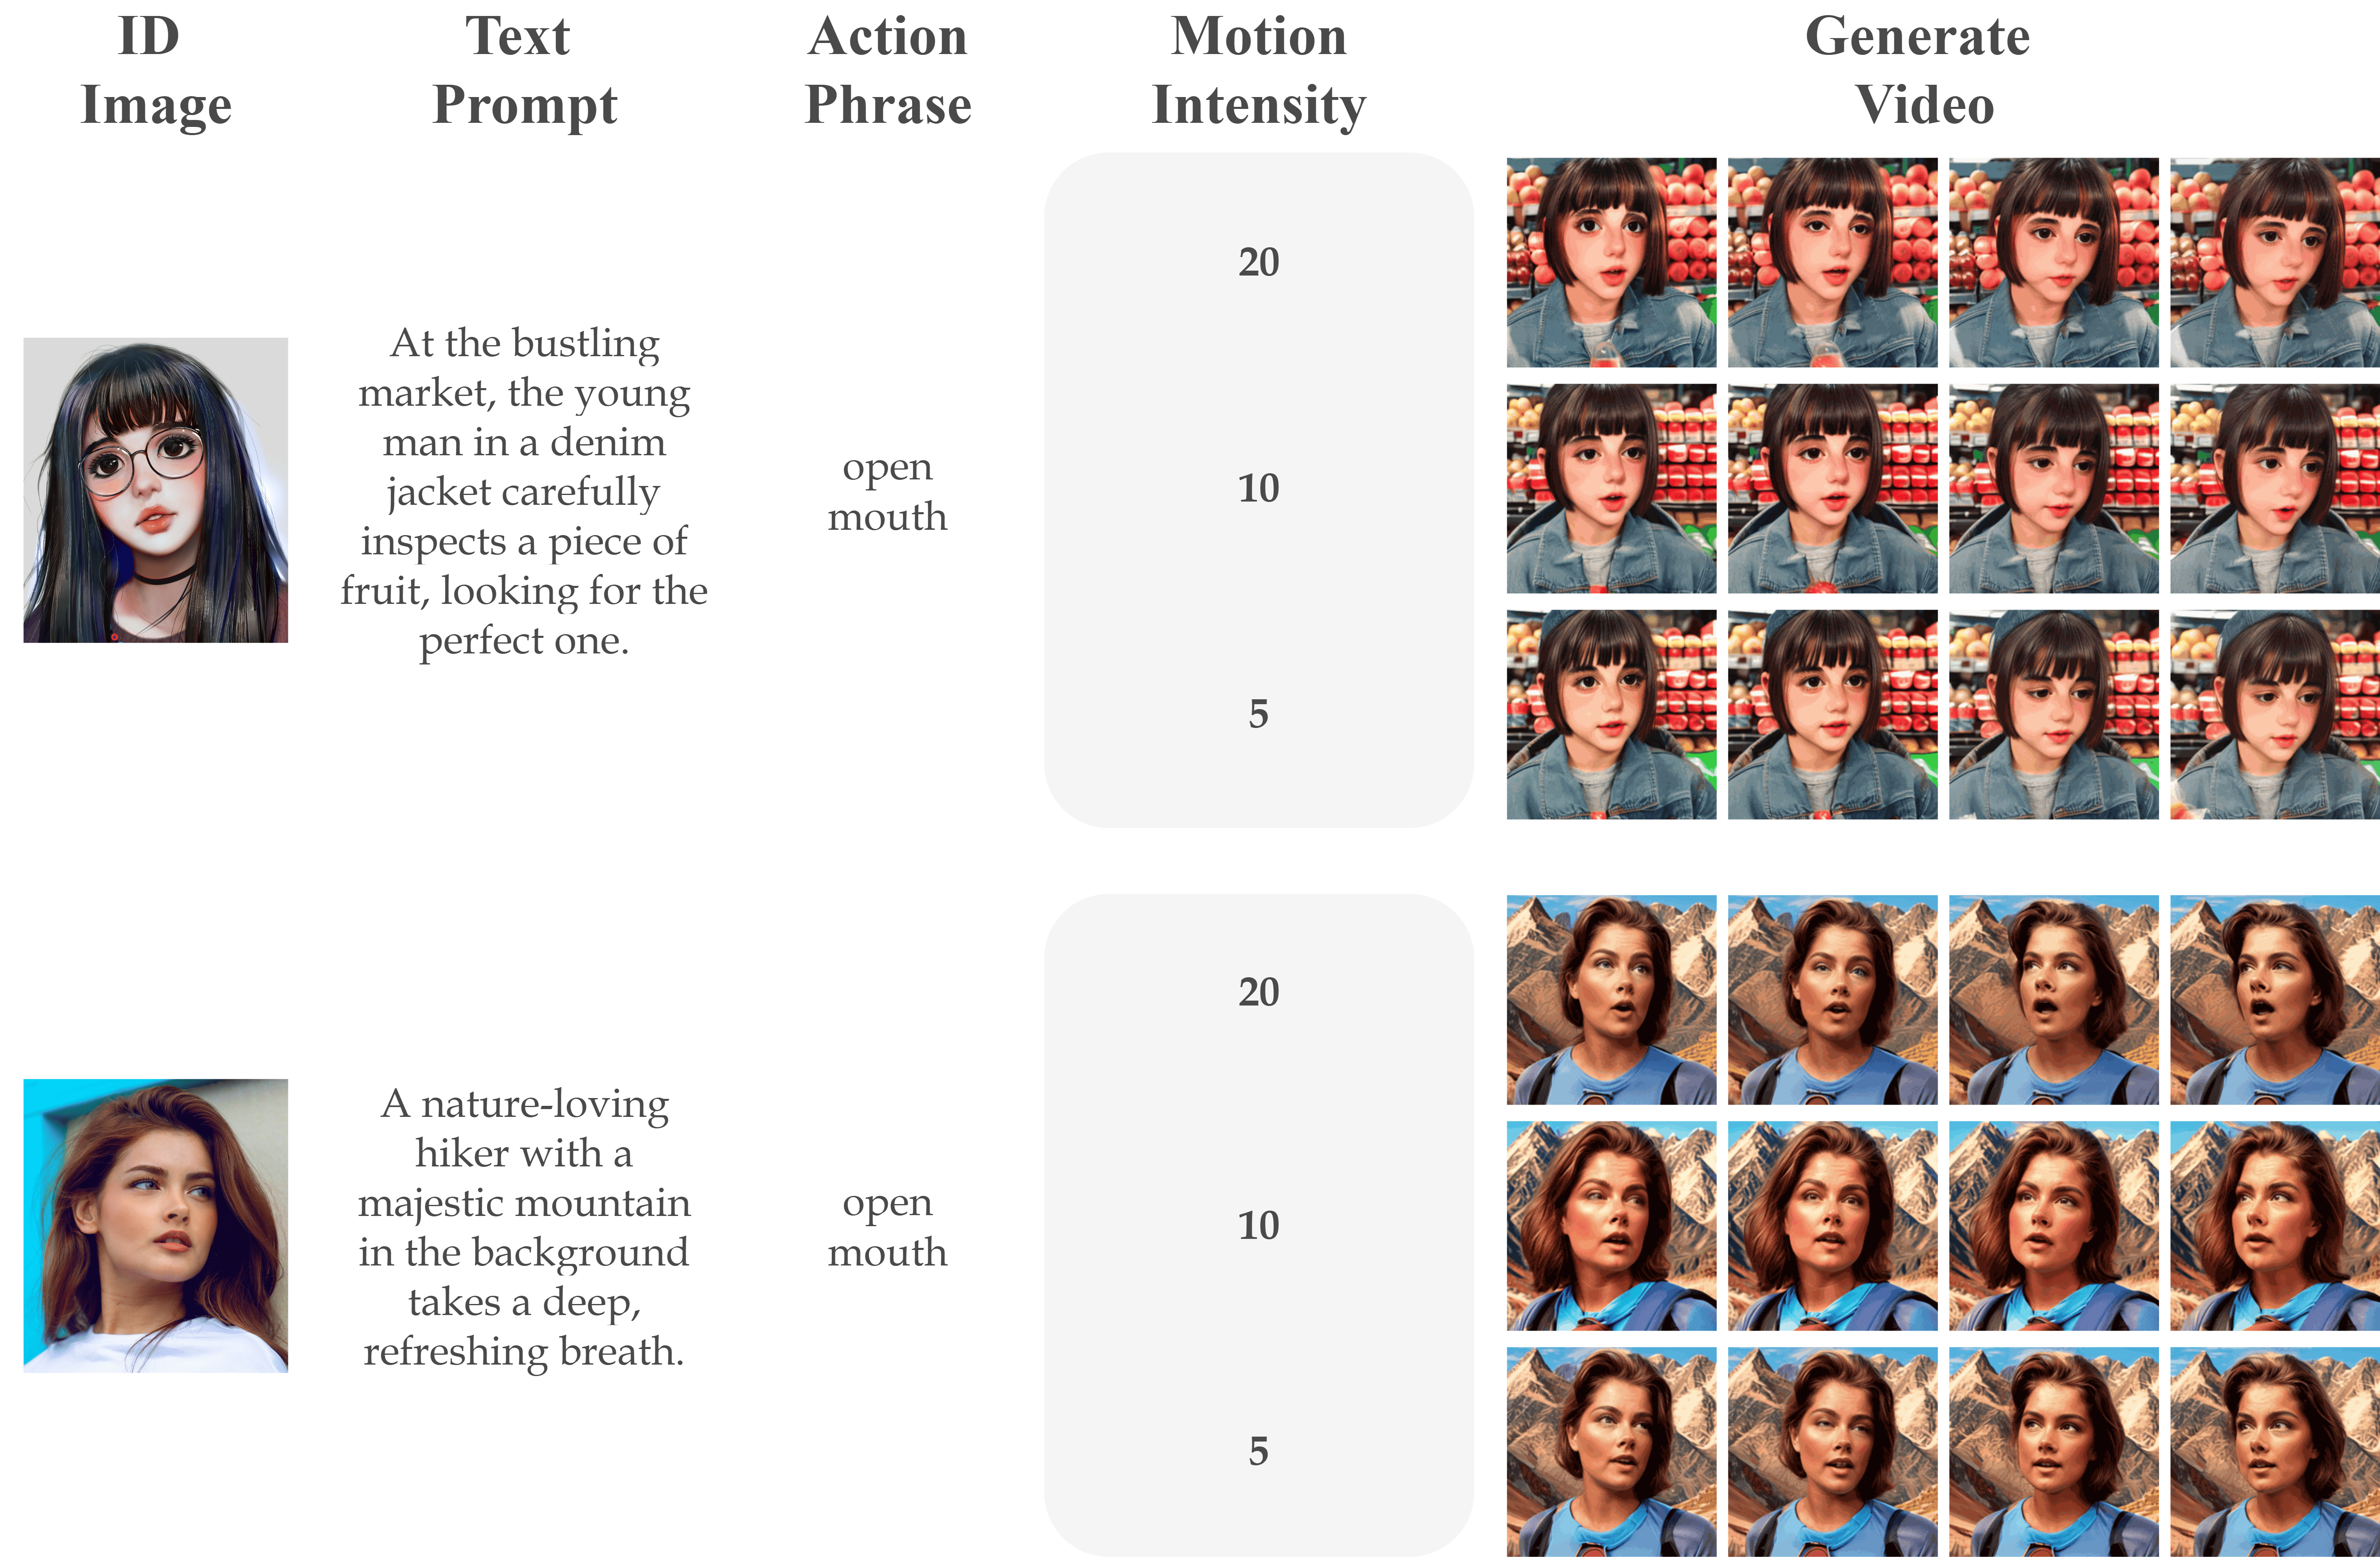Viewport: 2380px width, 1557px height.
Task: Open first hiker frame at intensity 10
Action: pyautogui.click(x=1611, y=1225)
